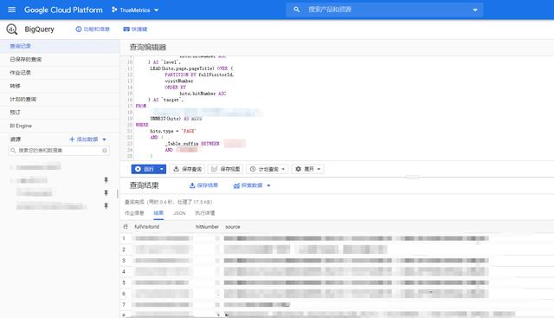Click the 查询结果 heading
554x318 pixels.
(x=145, y=185)
